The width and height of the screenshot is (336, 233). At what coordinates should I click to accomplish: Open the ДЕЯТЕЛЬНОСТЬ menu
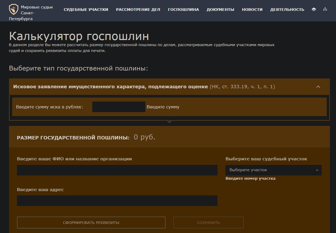(287, 10)
